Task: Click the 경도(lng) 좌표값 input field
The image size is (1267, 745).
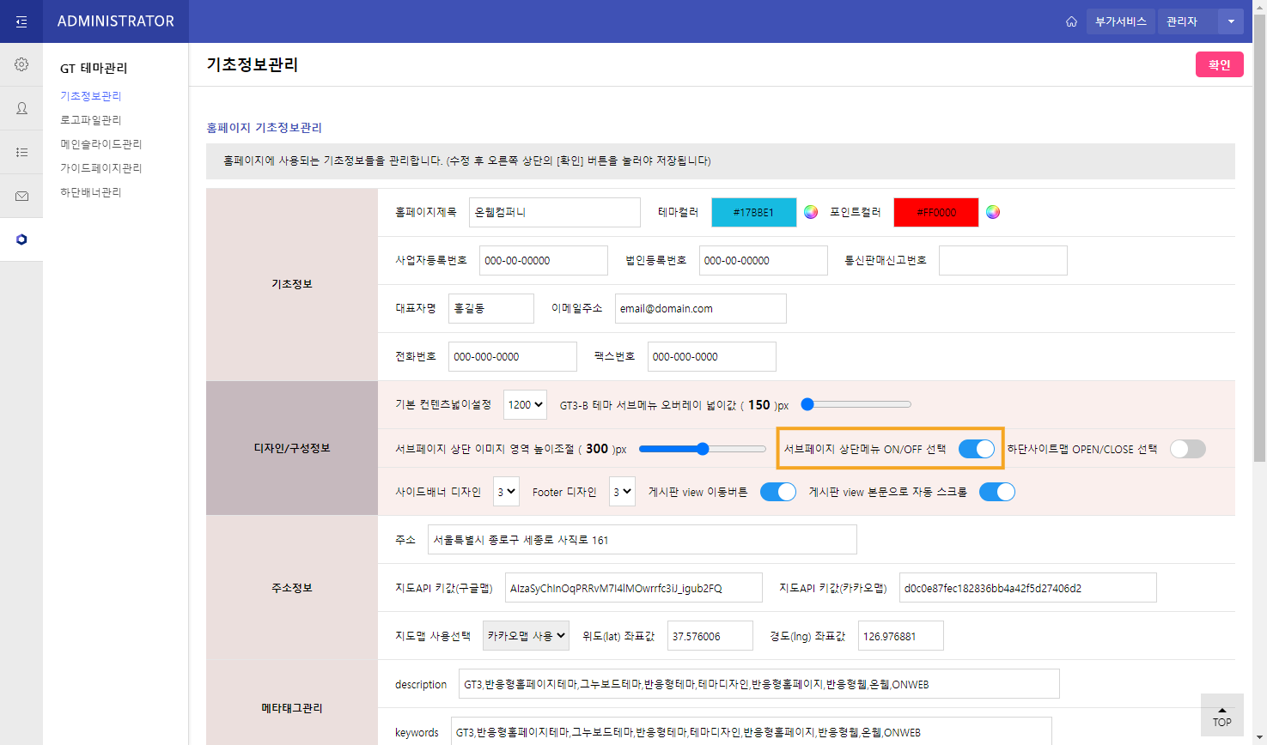Action: [x=901, y=636]
